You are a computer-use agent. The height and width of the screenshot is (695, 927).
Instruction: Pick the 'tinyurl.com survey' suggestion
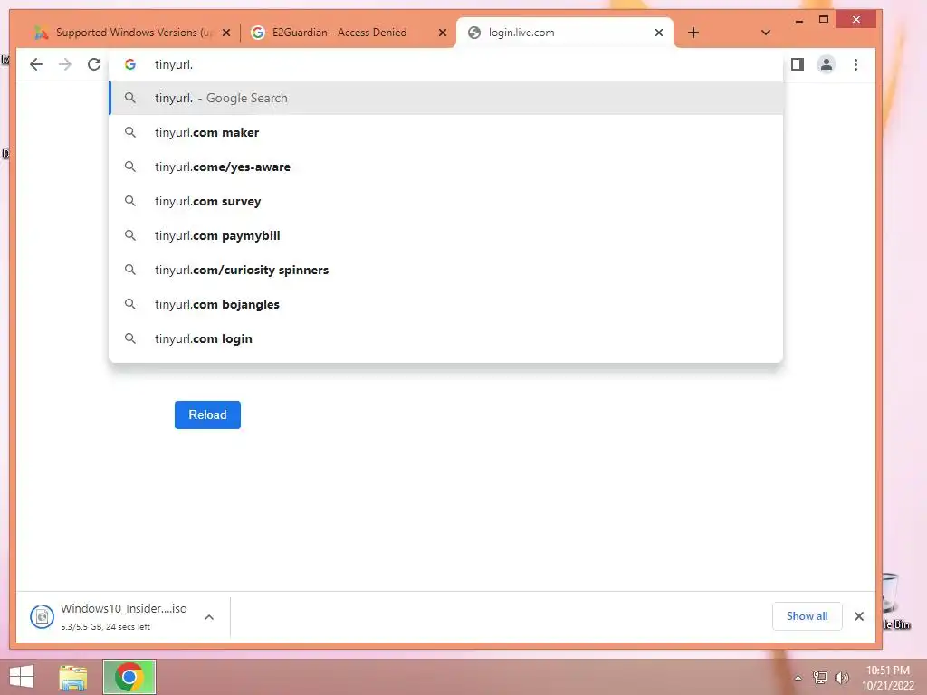[x=445, y=201]
